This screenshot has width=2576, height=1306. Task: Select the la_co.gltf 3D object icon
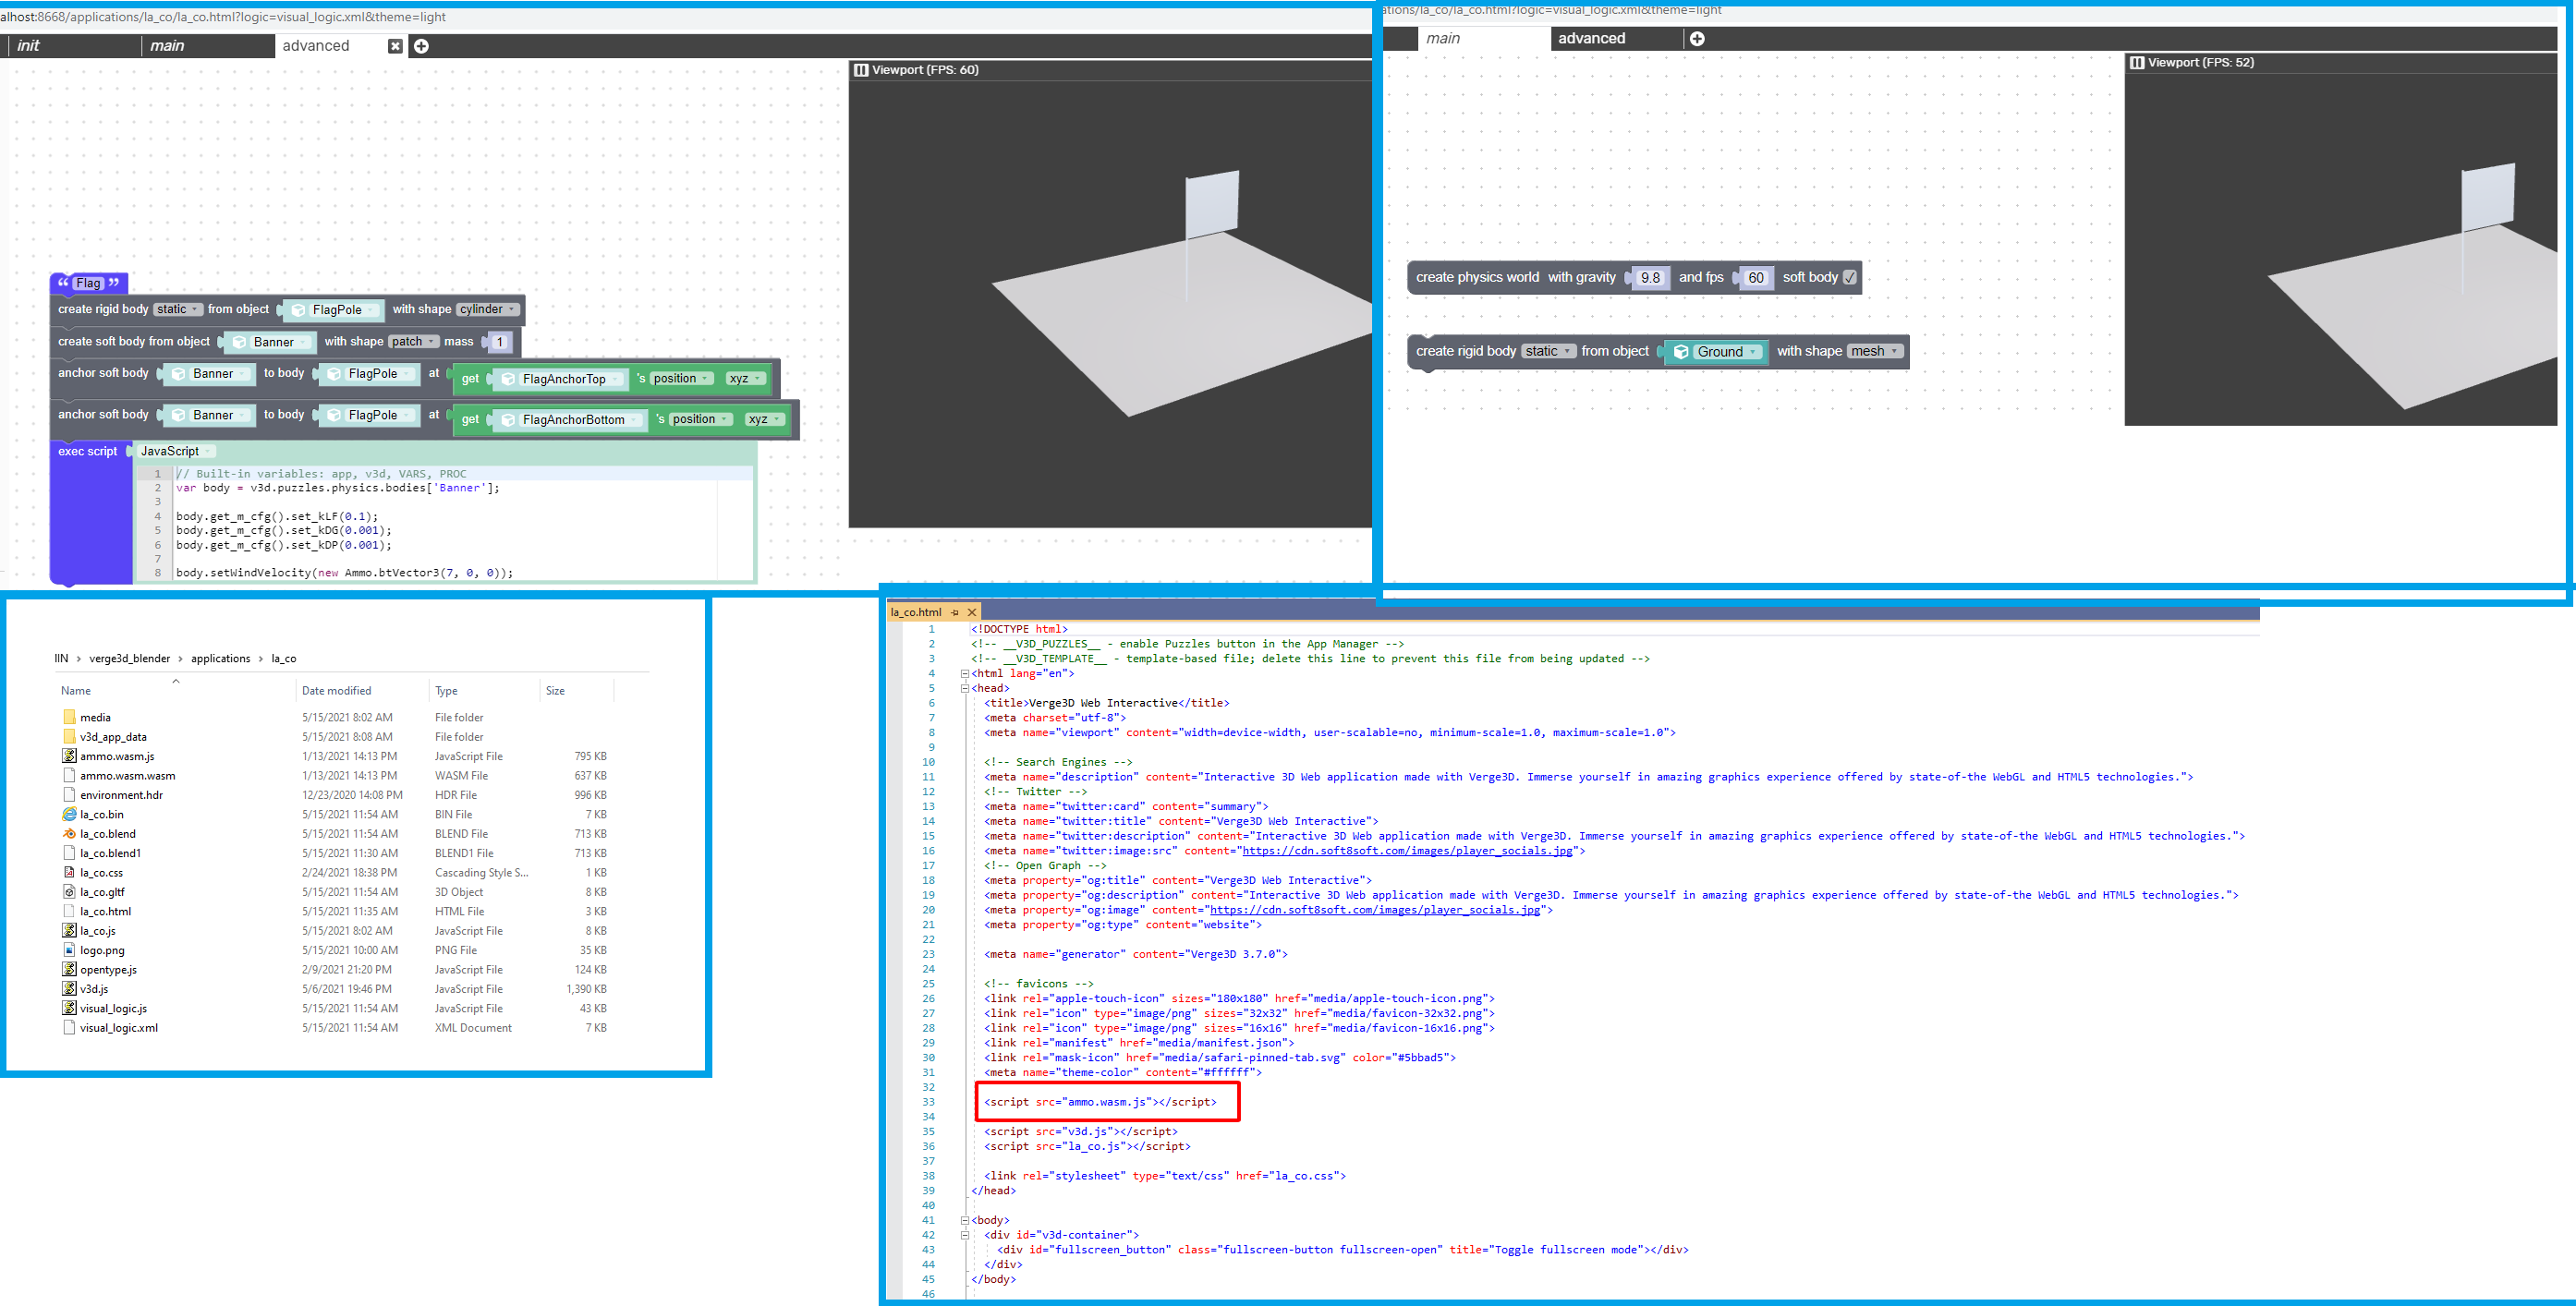coord(69,892)
